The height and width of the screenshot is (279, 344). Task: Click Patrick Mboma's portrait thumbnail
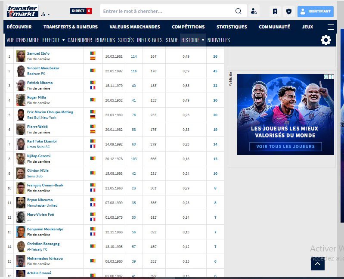pos(21,86)
